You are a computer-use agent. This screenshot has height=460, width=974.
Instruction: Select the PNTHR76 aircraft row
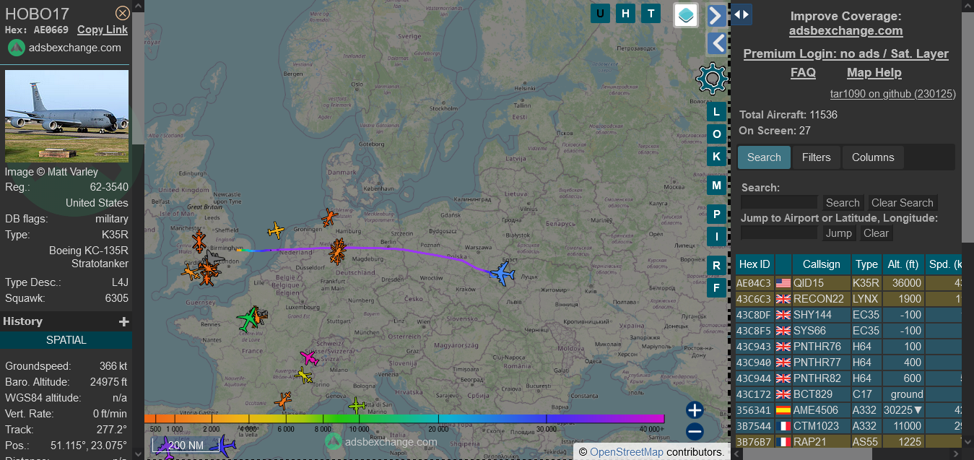(x=848, y=347)
